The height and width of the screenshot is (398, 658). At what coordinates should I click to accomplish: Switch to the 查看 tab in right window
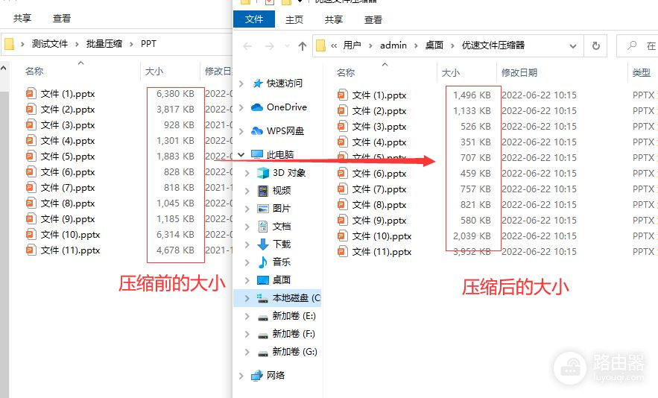point(373,19)
